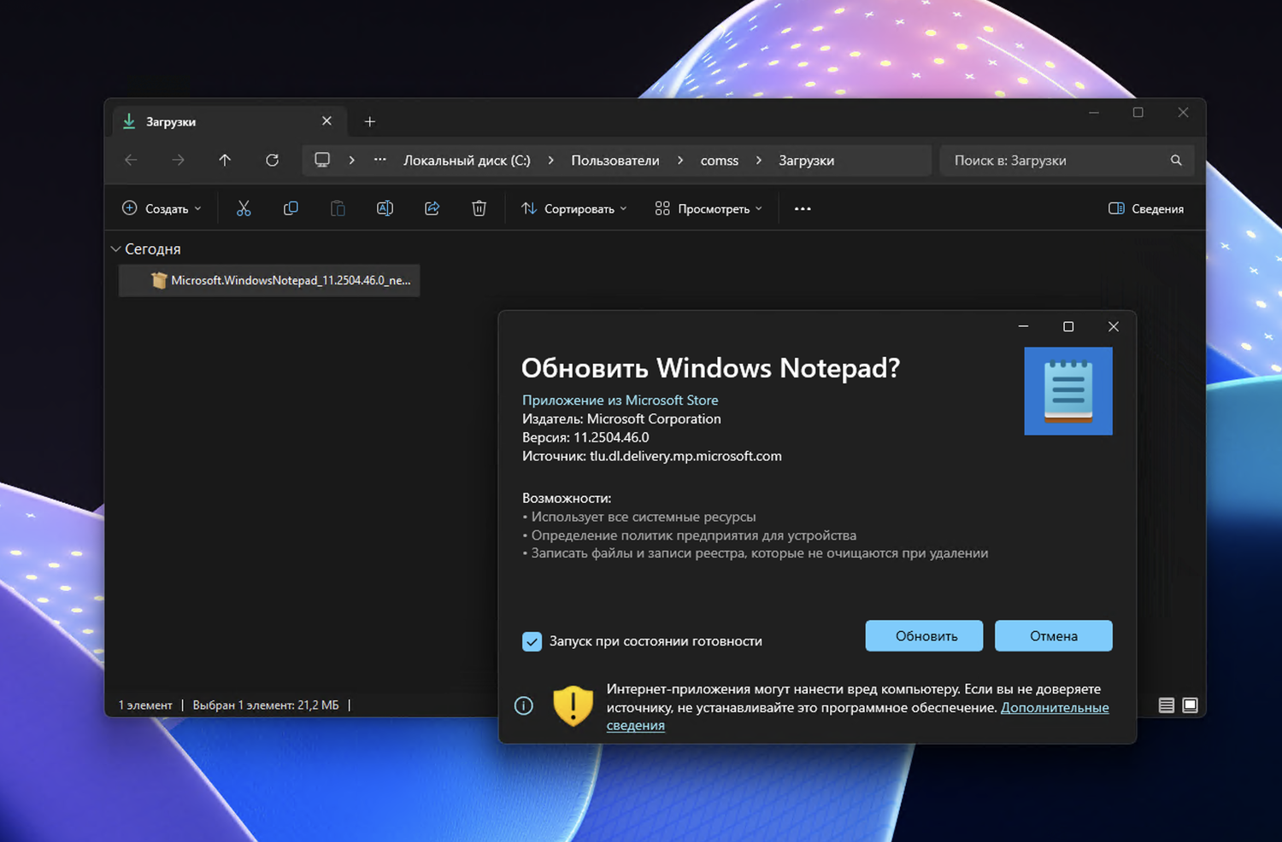Image resolution: width=1282 pixels, height=842 pixels.
Task: Navigate to Пользователи breadcrumb
Action: [x=615, y=161]
